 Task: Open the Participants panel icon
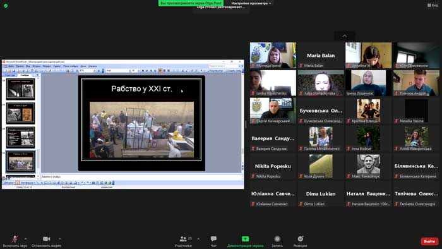183,239
